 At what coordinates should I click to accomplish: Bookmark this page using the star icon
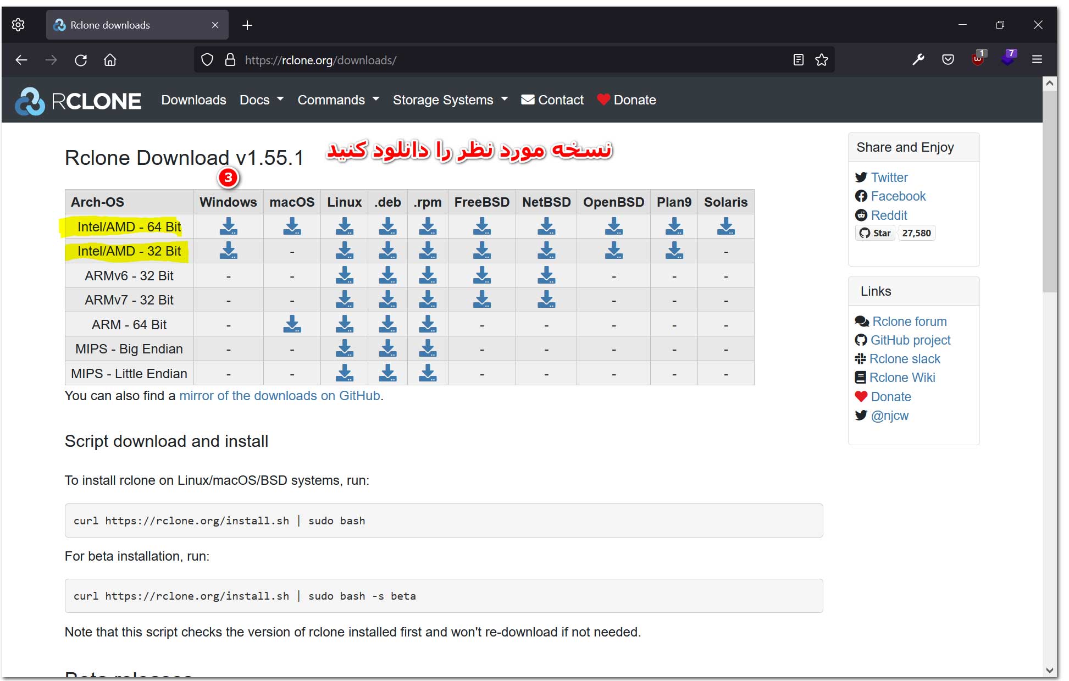point(822,59)
